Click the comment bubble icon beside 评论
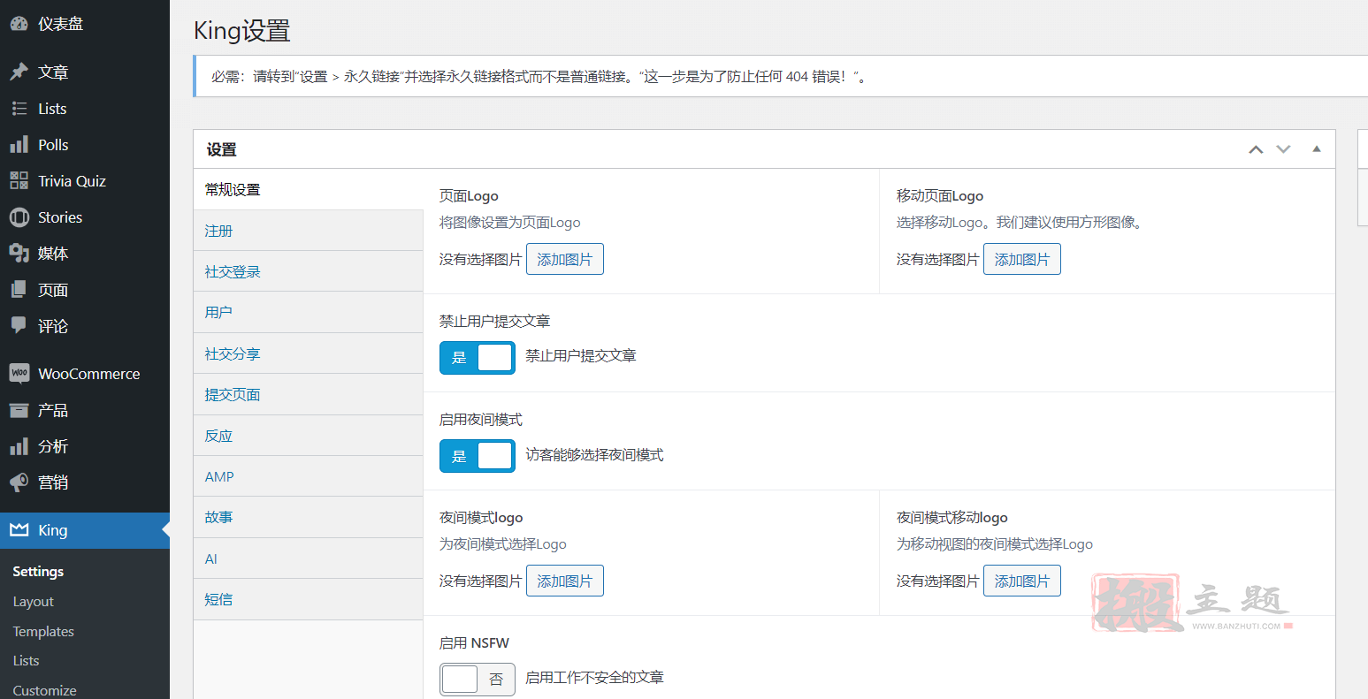1368x699 pixels. [19, 326]
